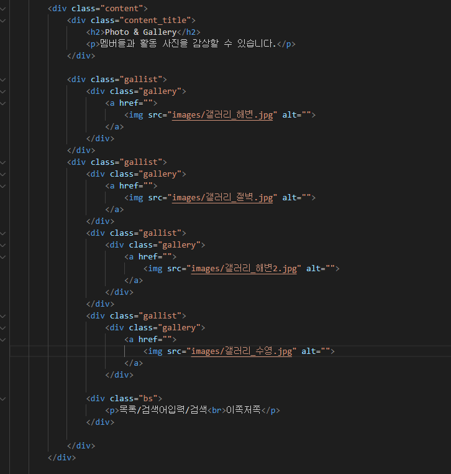Click the closing </p> after 이쪽저쪽

[270, 410]
